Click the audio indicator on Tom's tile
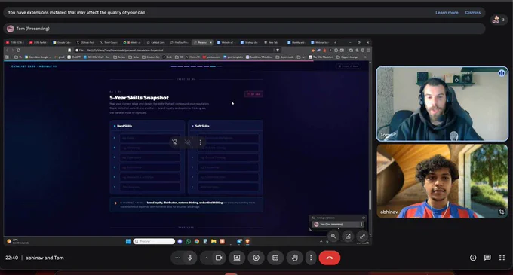 (x=502, y=73)
